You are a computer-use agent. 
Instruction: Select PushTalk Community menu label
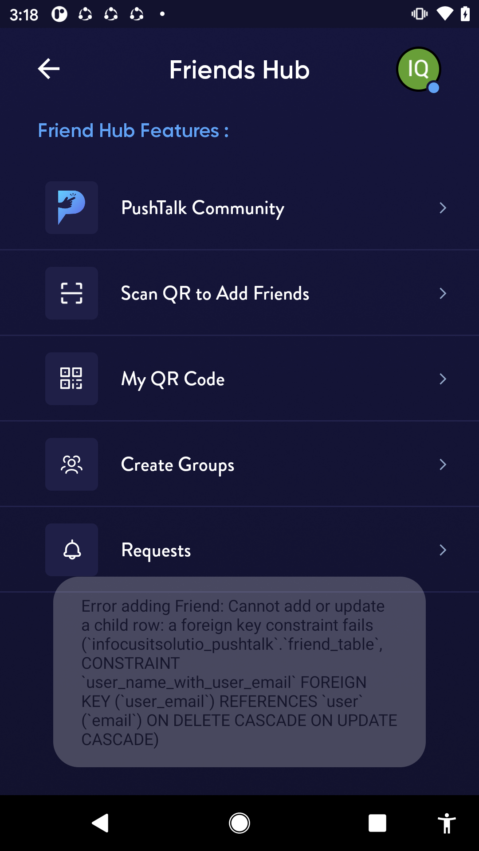click(203, 208)
